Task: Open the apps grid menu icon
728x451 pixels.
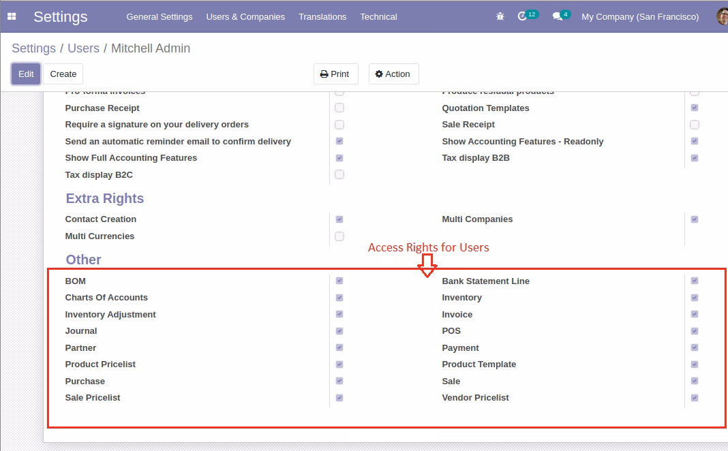Action: 12,16
